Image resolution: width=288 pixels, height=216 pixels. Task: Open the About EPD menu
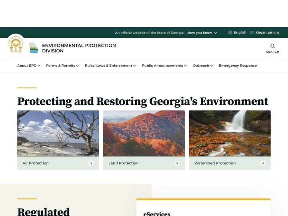click(28, 66)
